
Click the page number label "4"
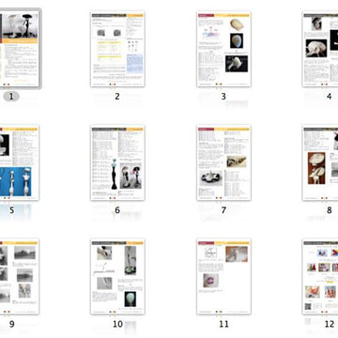click(x=330, y=97)
